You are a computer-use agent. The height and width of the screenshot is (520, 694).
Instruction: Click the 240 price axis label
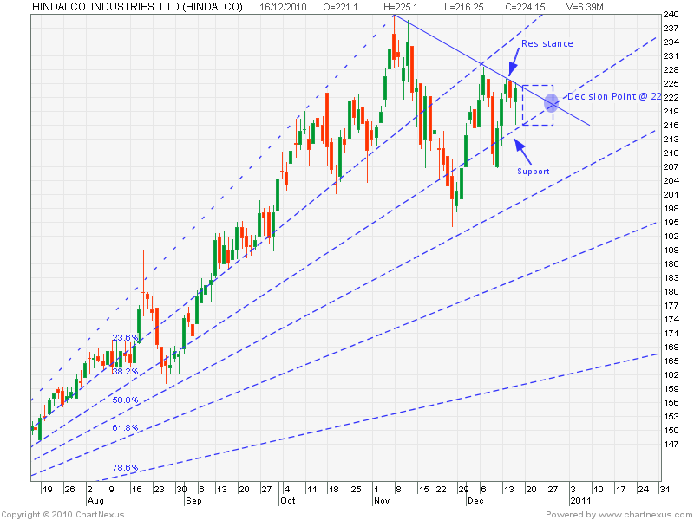point(671,15)
